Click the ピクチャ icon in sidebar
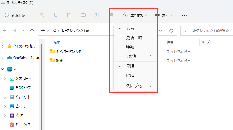The height and width of the screenshot is (130, 233). click(12, 106)
